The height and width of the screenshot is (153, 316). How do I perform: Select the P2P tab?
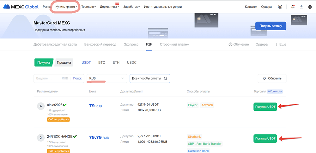pyautogui.click(x=149, y=44)
